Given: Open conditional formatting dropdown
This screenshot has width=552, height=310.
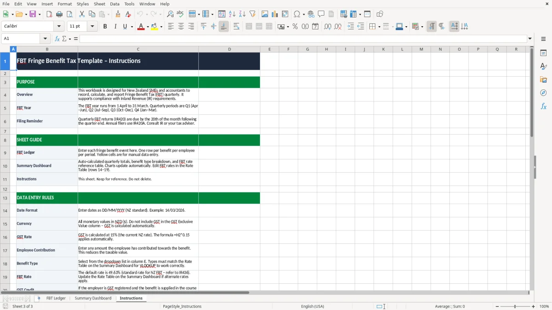Looking at the screenshot, I should (422, 27).
